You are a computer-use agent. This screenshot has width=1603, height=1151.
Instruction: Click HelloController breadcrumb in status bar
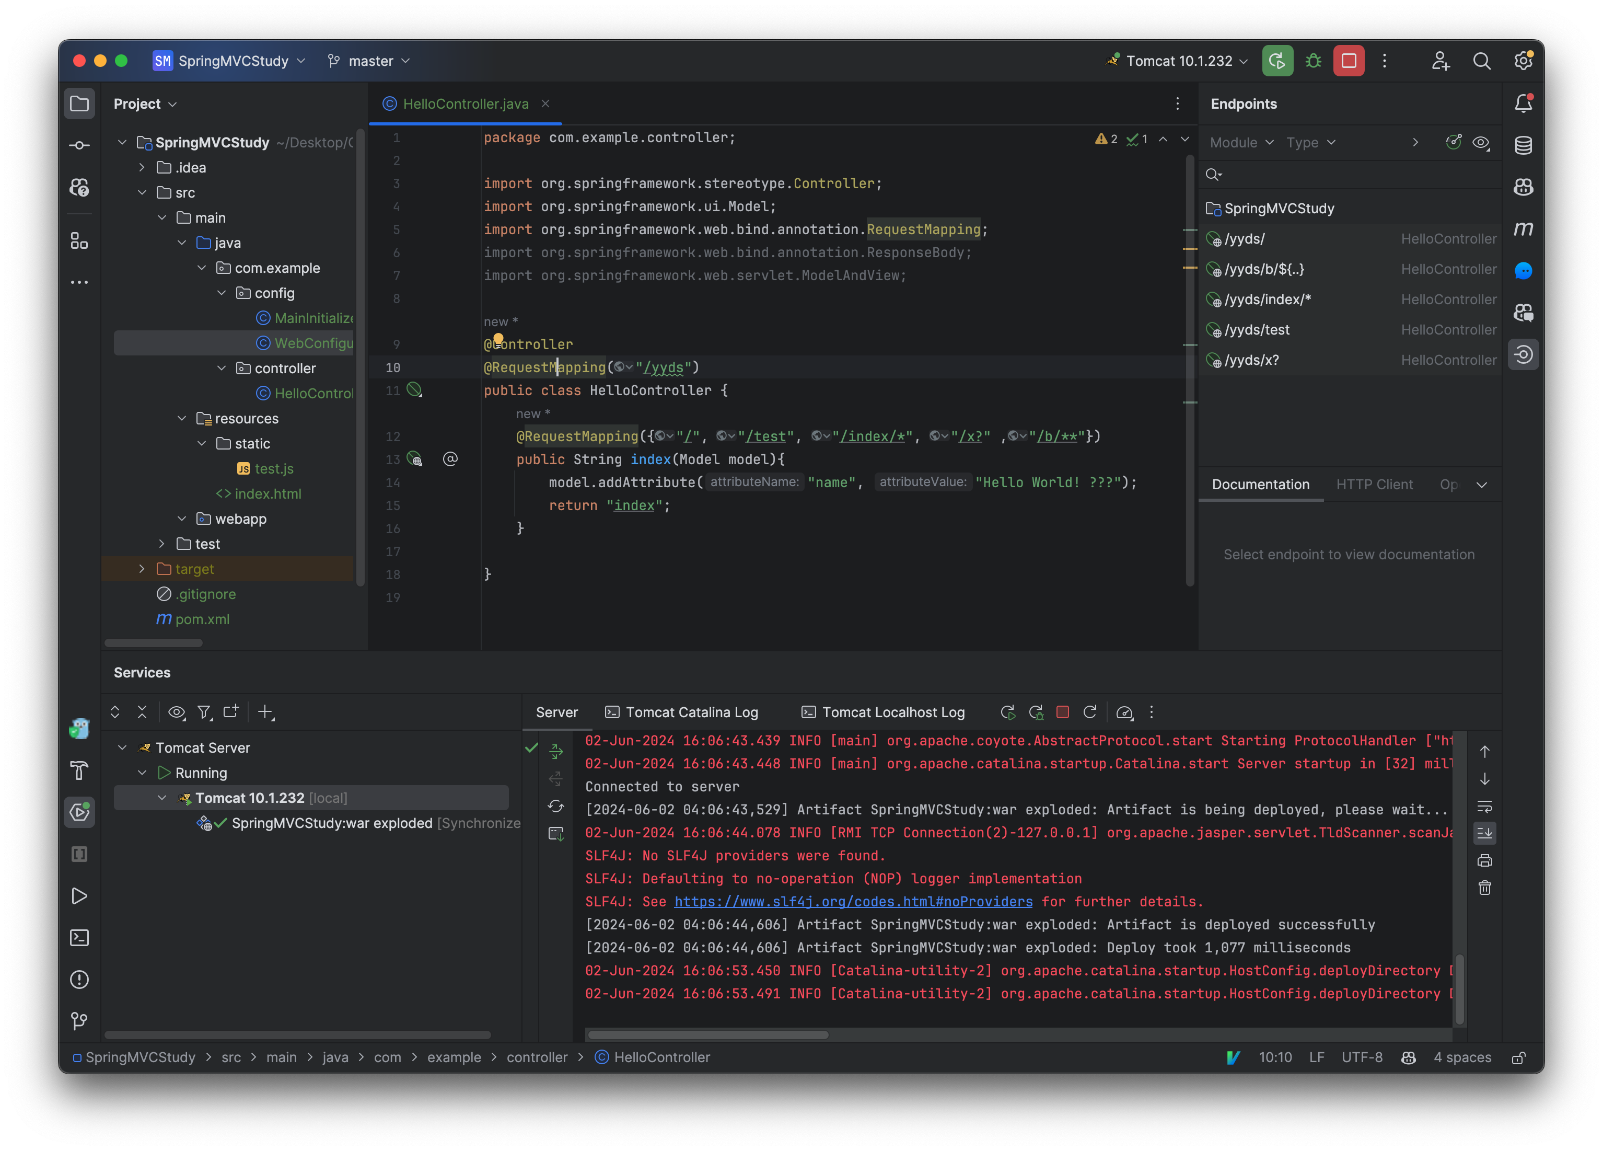[x=653, y=1057]
